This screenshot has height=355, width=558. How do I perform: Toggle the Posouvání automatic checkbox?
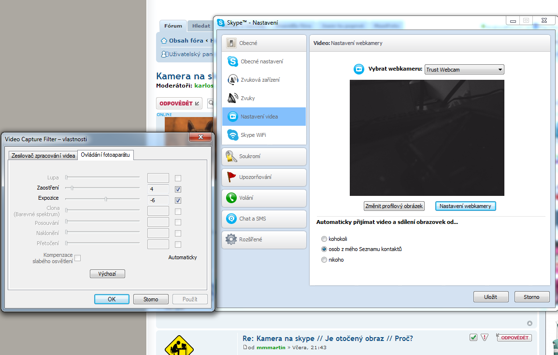point(178,222)
